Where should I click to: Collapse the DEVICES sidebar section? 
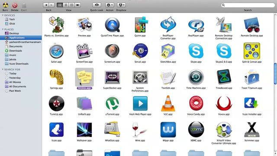(x=3, y=16)
